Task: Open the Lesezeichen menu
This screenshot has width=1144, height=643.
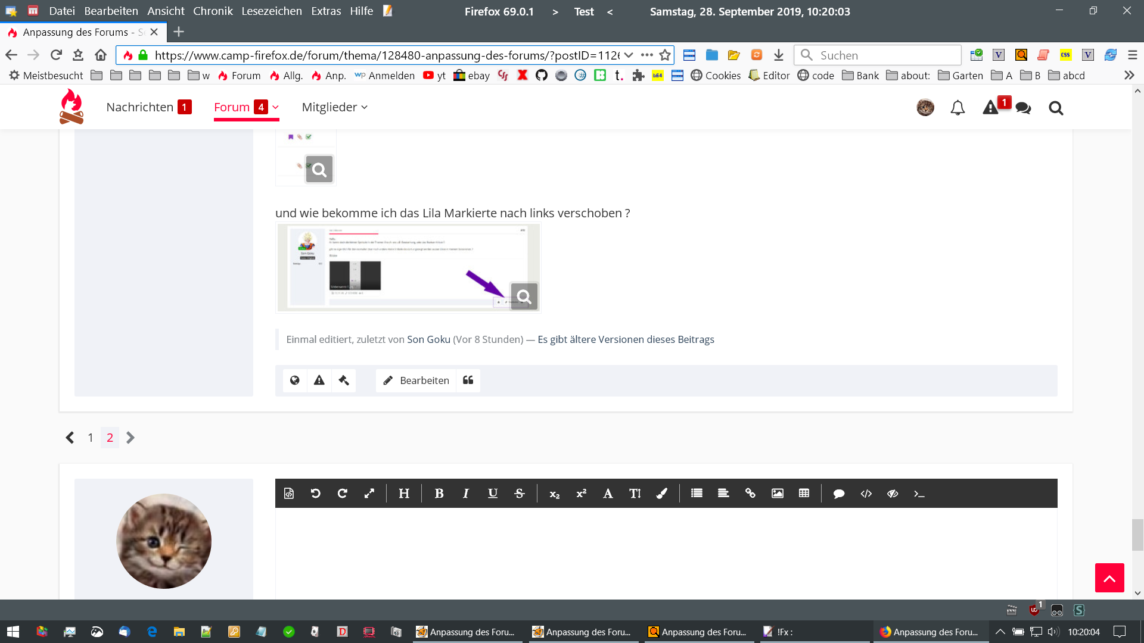Action: pos(272,11)
